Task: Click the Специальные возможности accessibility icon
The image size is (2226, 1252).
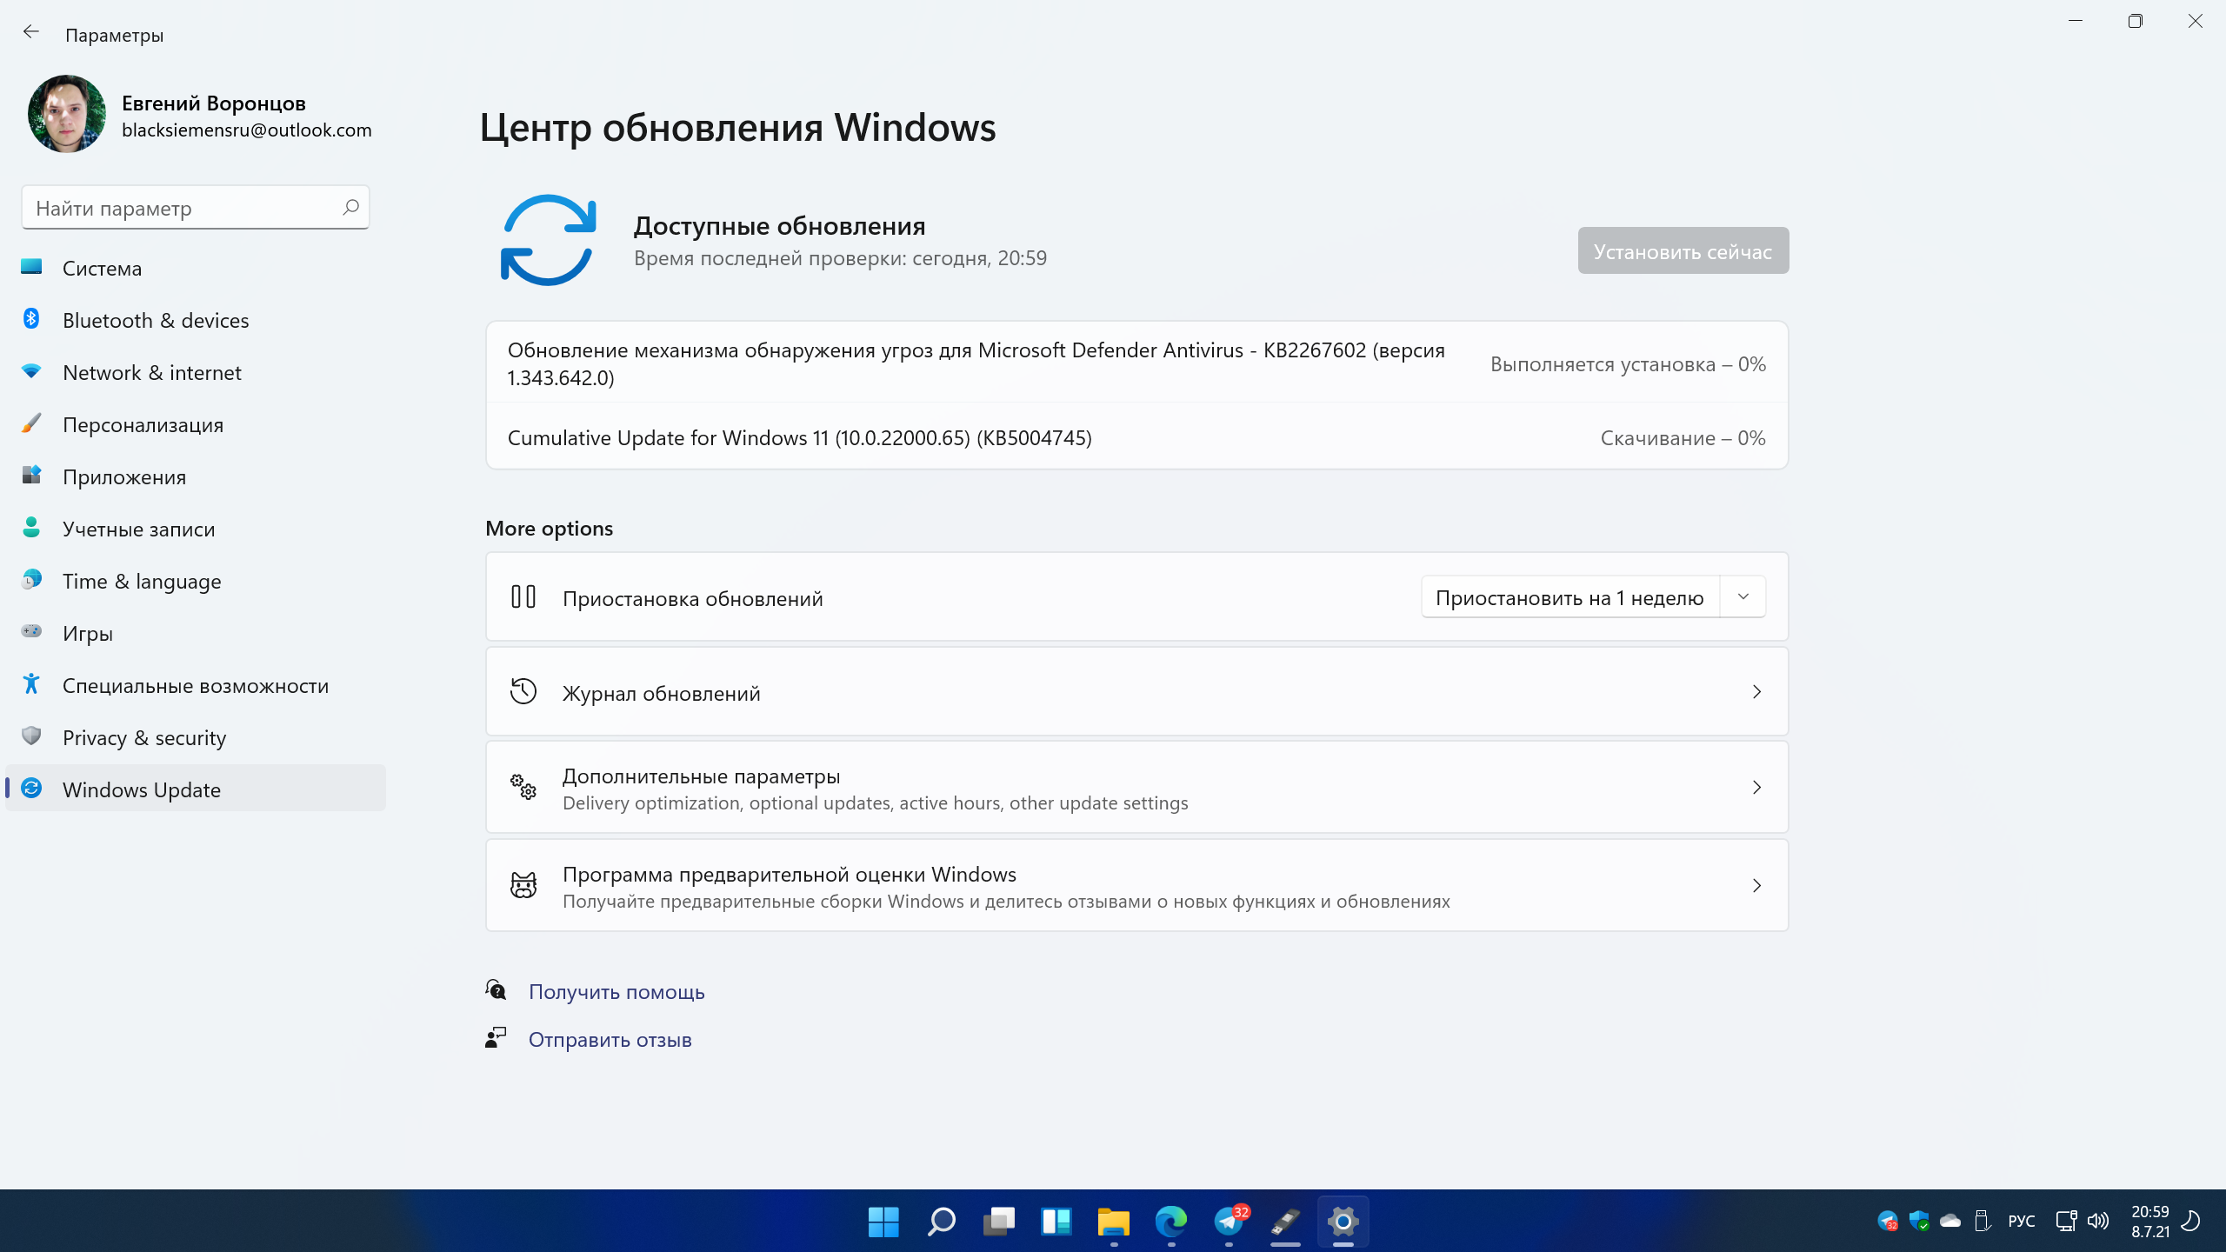Action: coord(31,684)
